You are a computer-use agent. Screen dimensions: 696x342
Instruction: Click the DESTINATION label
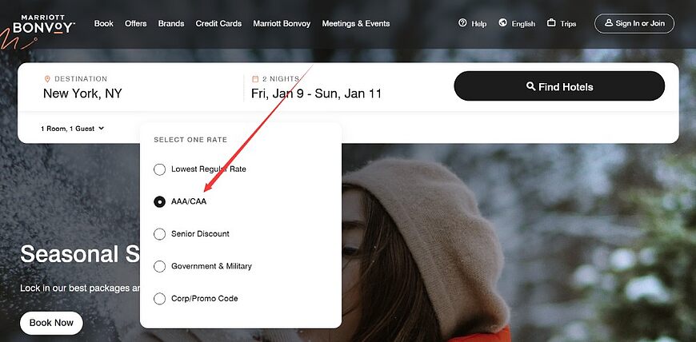[81, 79]
